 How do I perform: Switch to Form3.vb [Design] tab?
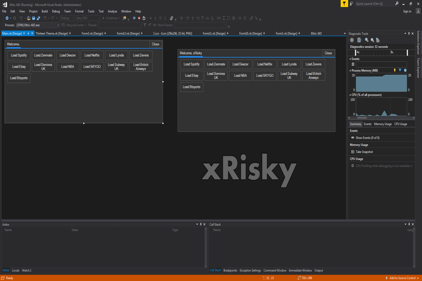pos(92,33)
